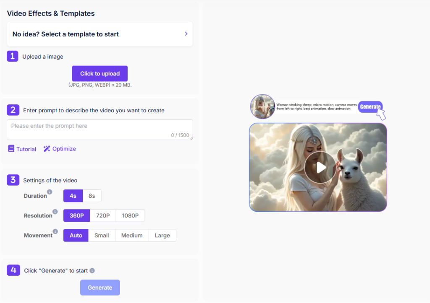Click the Tutorial book icon

[x=11, y=149]
